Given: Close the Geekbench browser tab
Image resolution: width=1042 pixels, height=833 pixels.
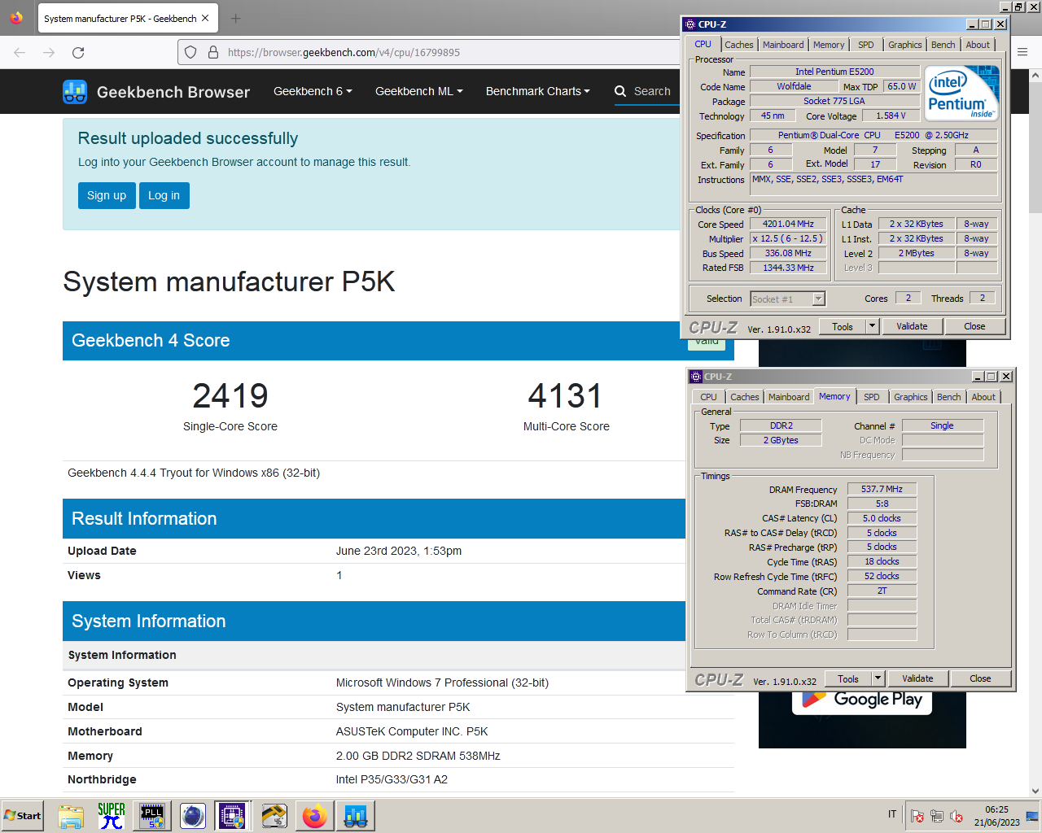Looking at the screenshot, I should (205, 18).
